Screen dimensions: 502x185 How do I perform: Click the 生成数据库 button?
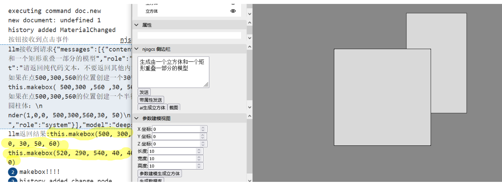151,180
